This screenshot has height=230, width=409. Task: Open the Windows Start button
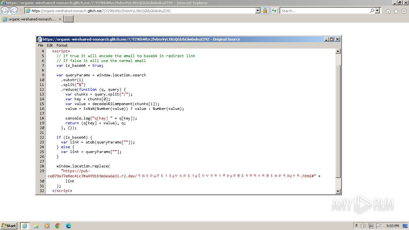pos(9,226)
